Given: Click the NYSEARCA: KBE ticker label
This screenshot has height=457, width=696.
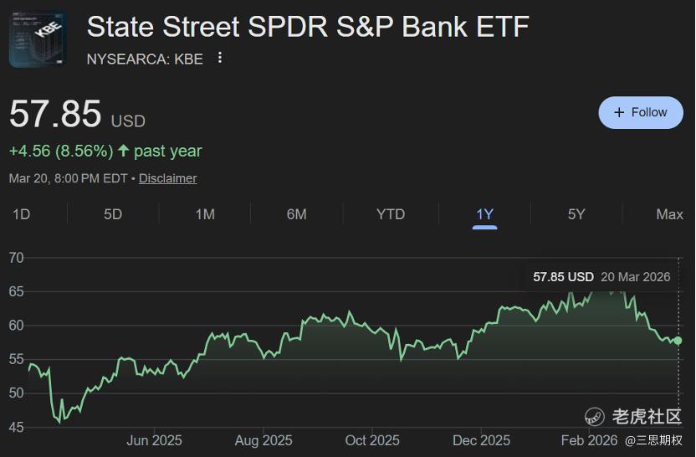Looking at the screenshot, I should click(x=145, y=59).
